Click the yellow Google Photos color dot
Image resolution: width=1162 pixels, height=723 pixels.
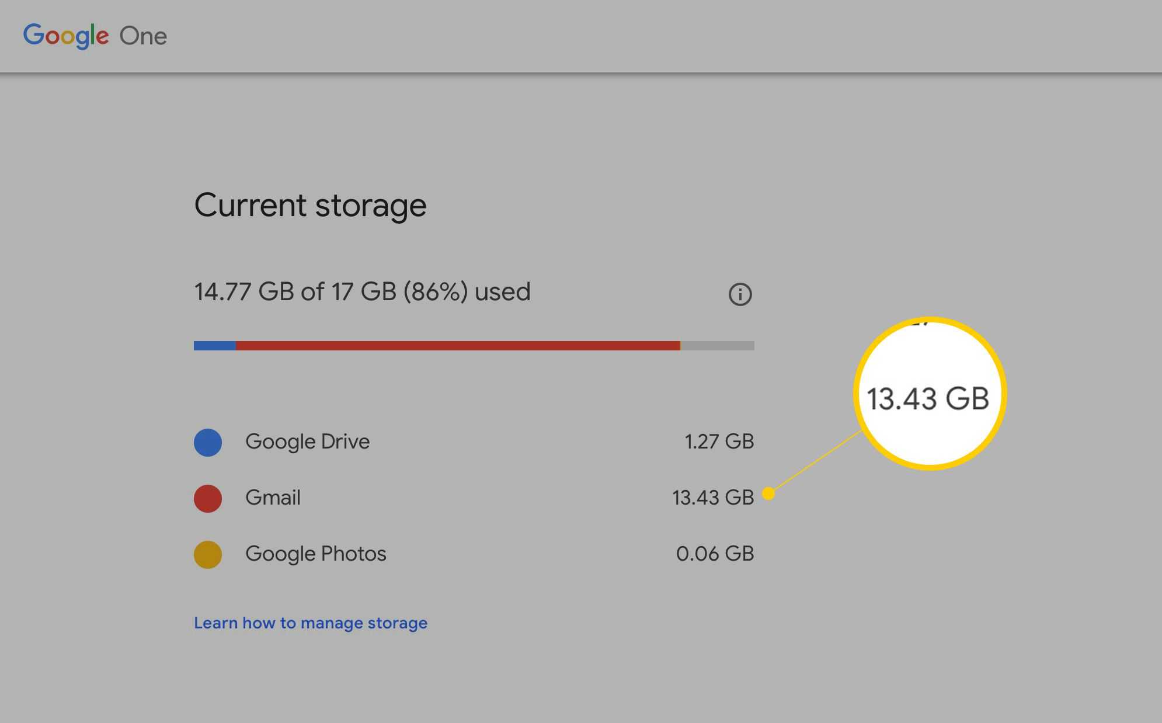[208, 554]
